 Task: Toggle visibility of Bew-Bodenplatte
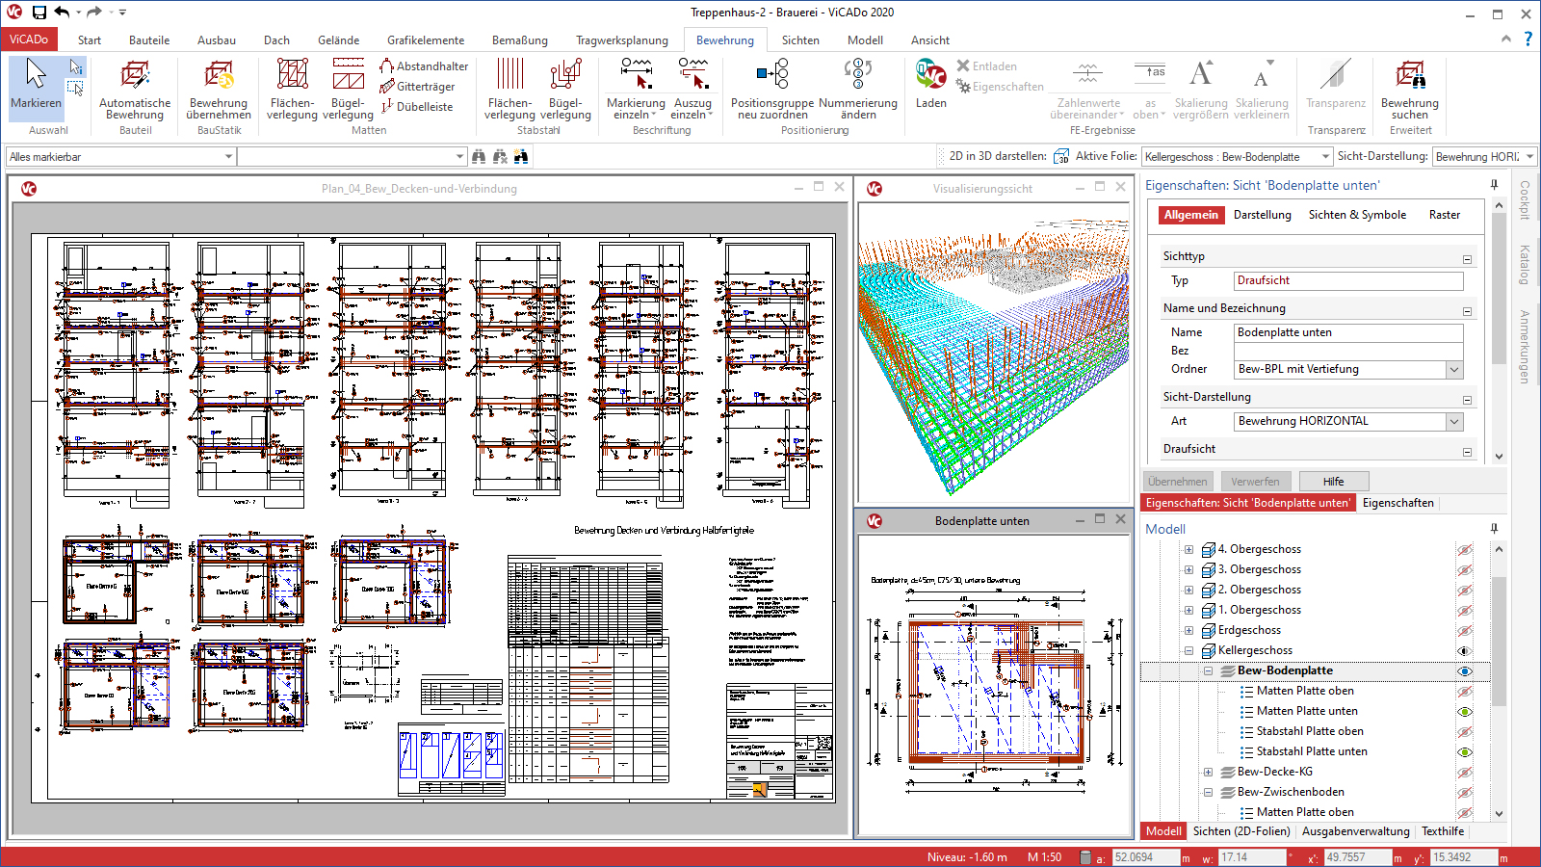pos(1465,670)
